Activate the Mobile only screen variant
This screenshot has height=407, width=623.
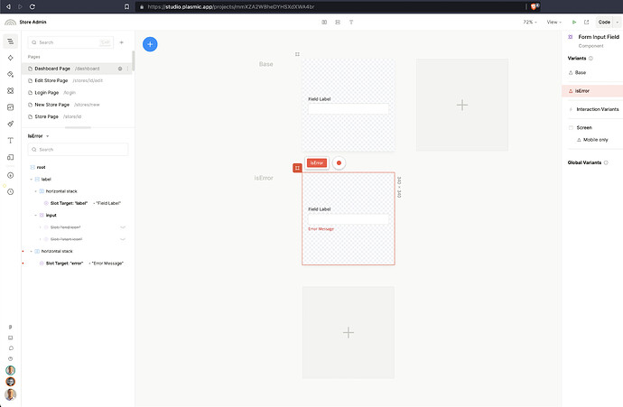pos(591,140)
